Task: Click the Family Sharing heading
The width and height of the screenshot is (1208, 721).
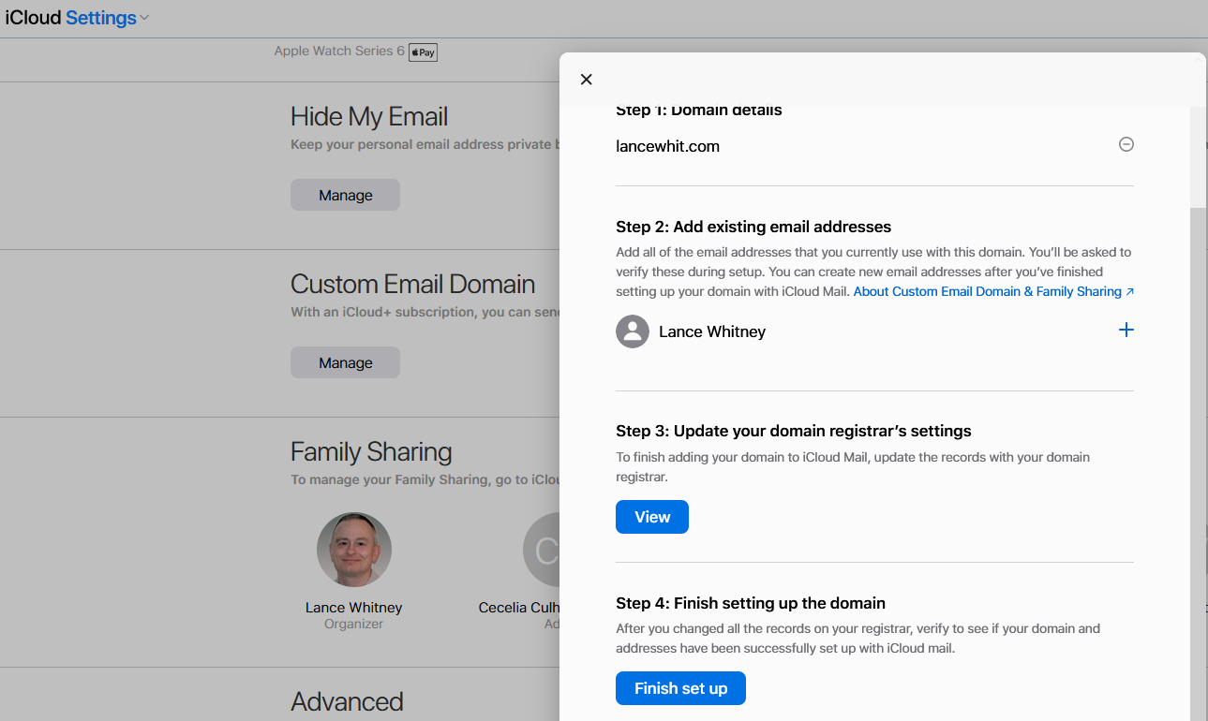Action: pos(371,452)
